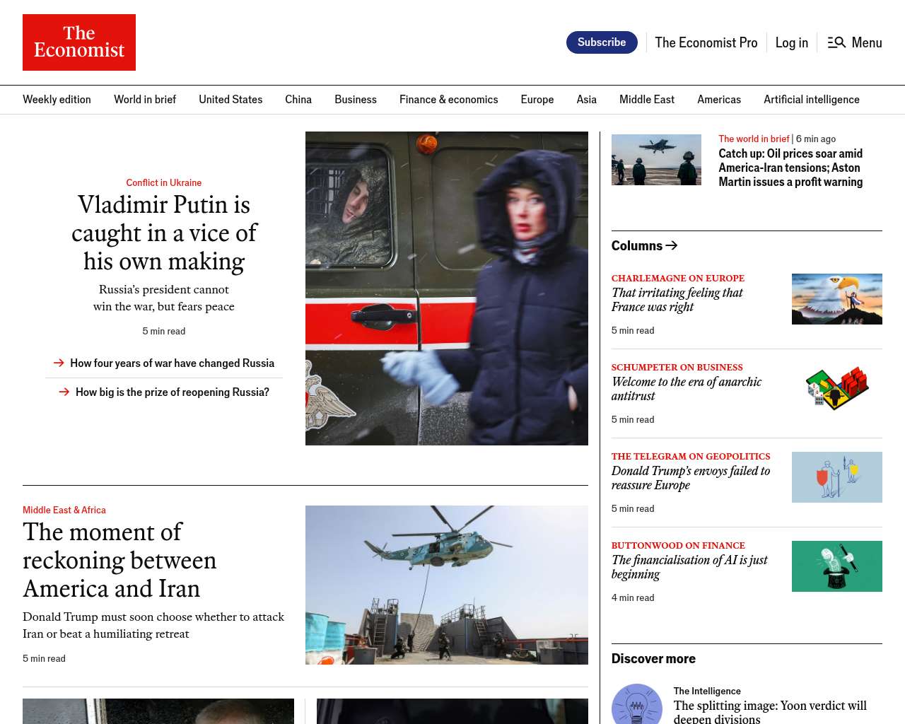This screenshot has width=905, height=724.
Task: Click the Log in link
Action: pos(792,42)
